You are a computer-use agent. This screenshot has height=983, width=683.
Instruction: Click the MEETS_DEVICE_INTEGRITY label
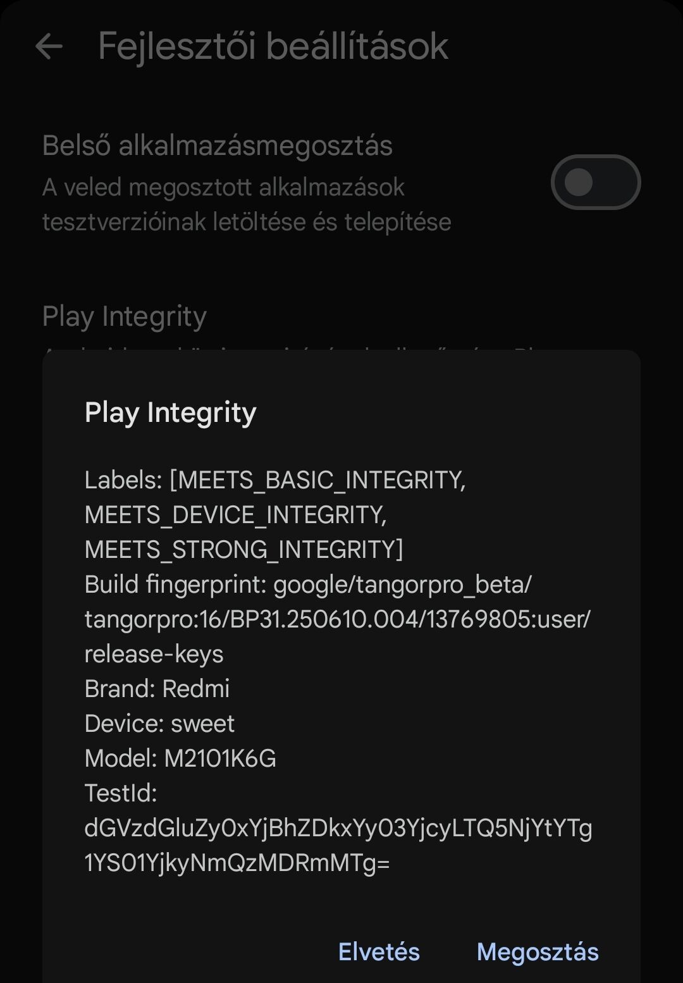click(x=235, y=515)
